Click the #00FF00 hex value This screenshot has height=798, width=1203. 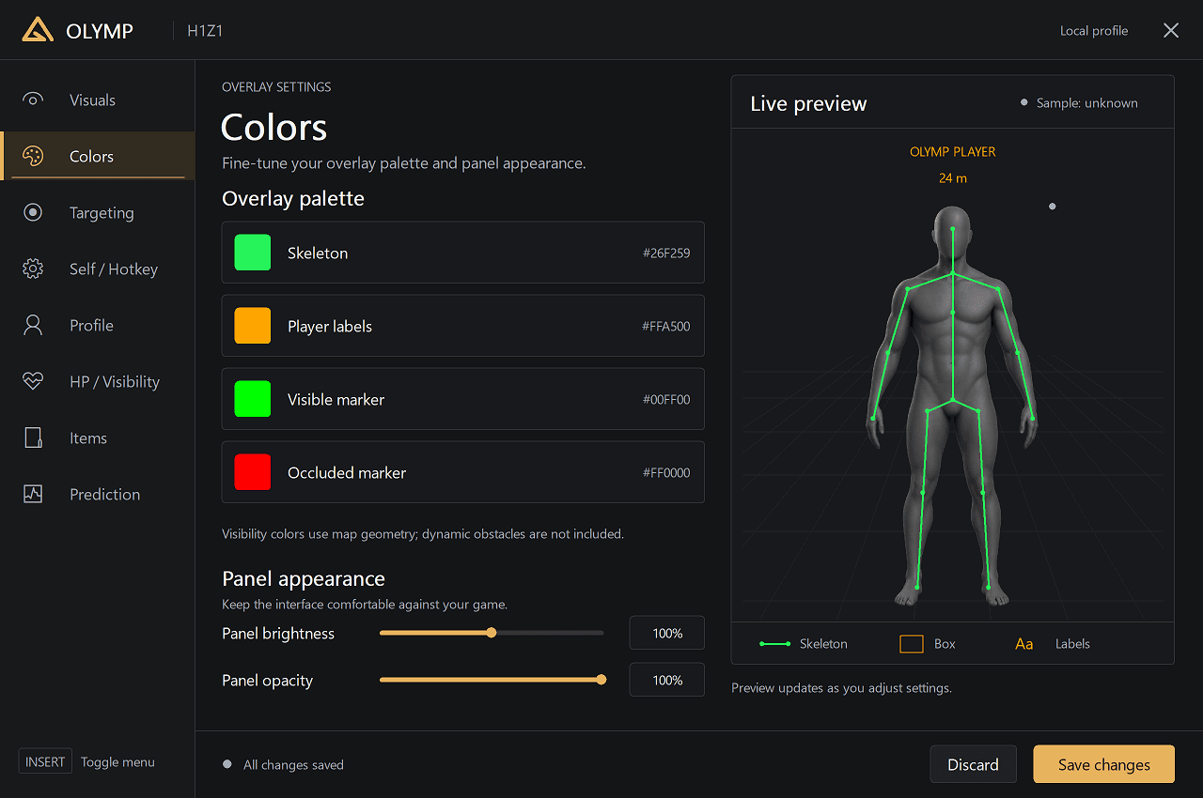666,399
